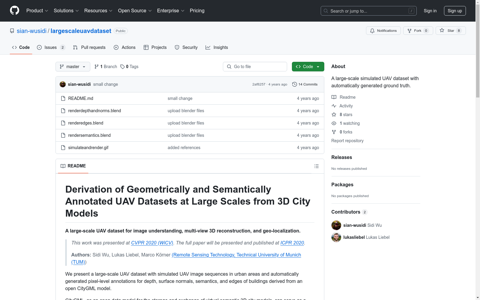Open the 2af8257 commit hash
Image resolution: width=480 pixels, height=300 pixels.
click(259, 84)
